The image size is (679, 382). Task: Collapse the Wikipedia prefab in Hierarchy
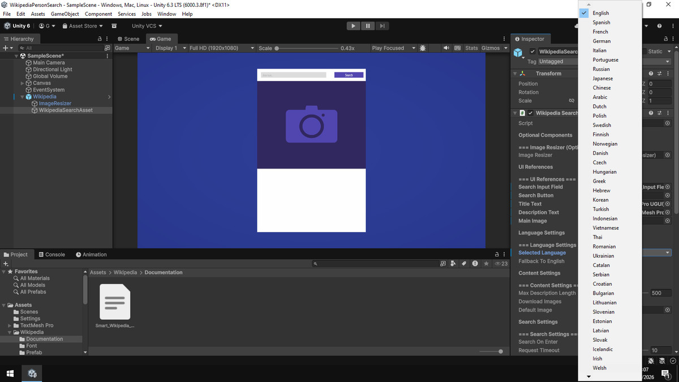(22, 97)
